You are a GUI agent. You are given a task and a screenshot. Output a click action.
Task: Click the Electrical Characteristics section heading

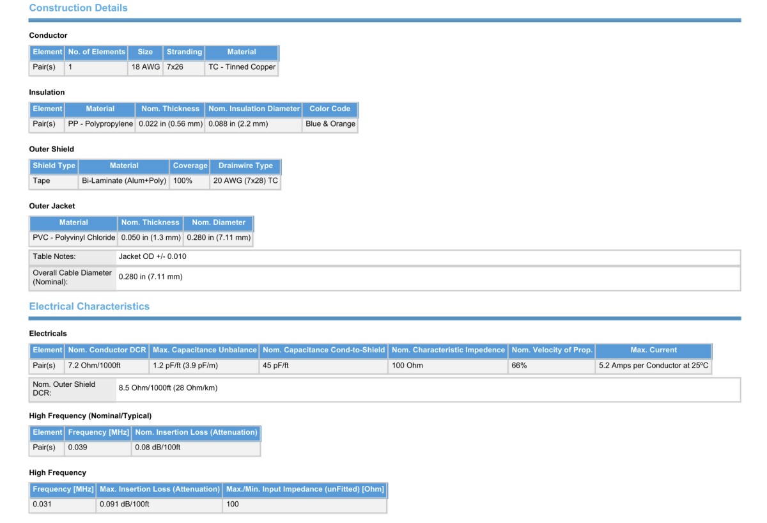click(89, 306)
